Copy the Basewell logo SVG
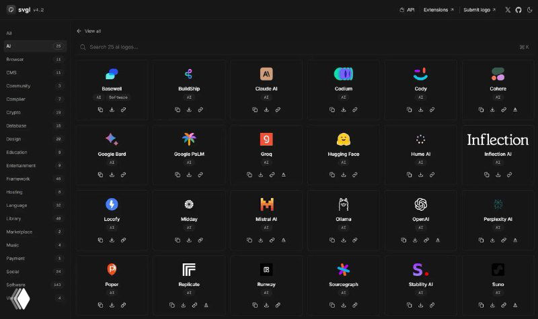538x319 pixels. (100, 109)
